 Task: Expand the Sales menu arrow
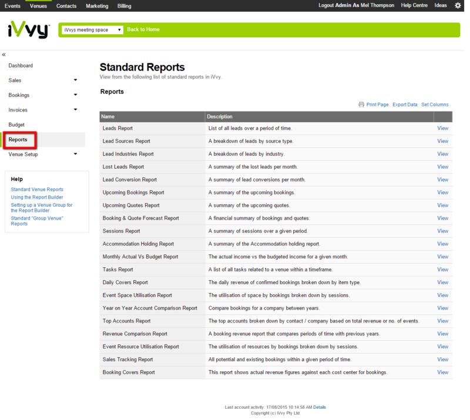pyautogui.click(x=76, y=80)
